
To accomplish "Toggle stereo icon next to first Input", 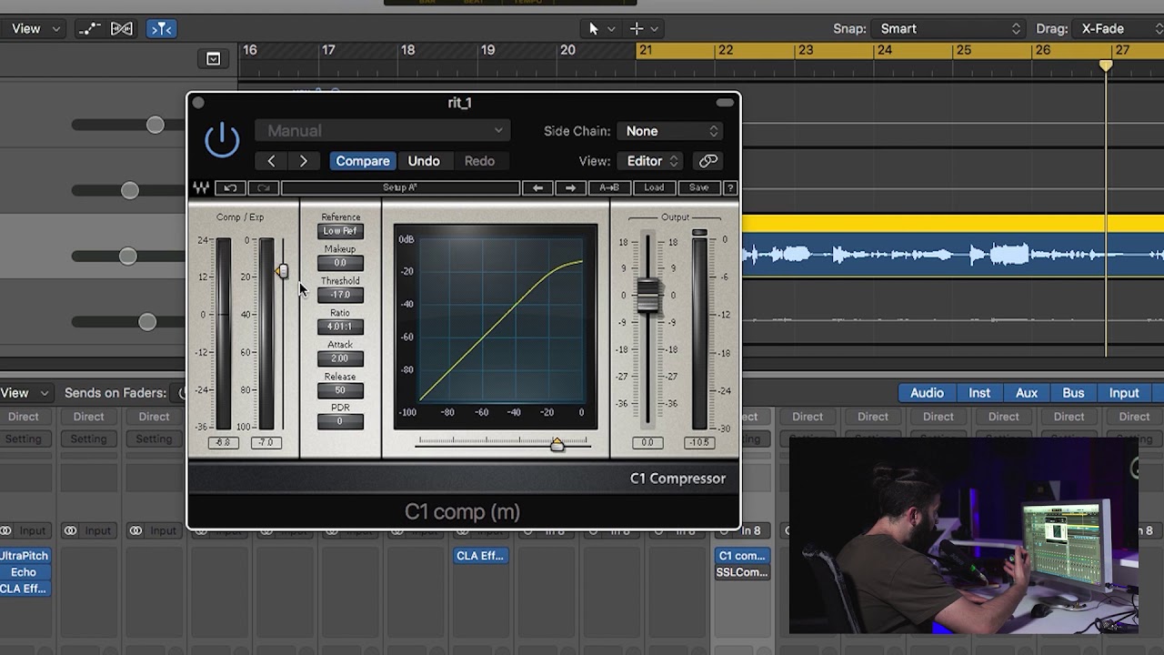I will tap(6, 530).
